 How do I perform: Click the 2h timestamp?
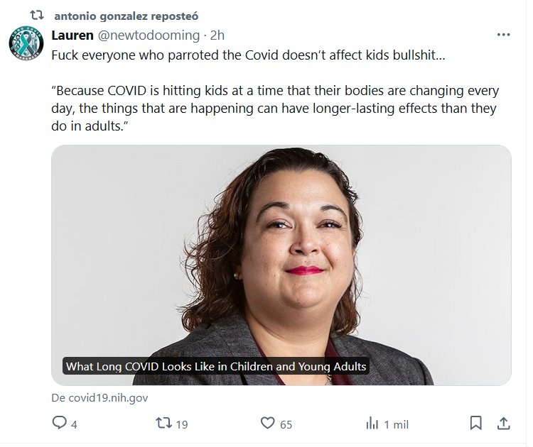pyautogui.click(x=217, y=35)
